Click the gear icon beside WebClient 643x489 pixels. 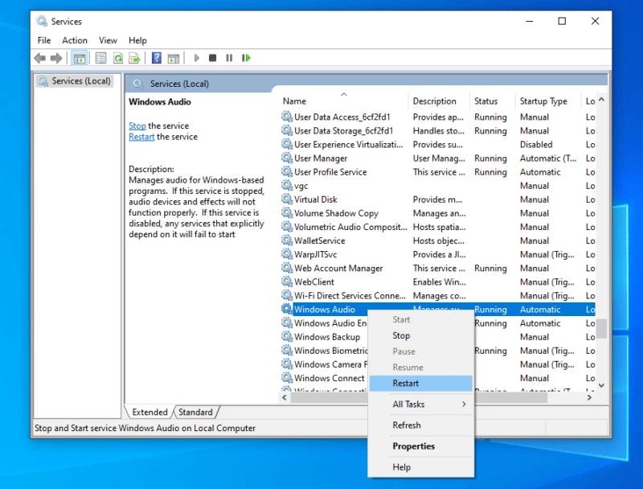[x=287, y=281]
